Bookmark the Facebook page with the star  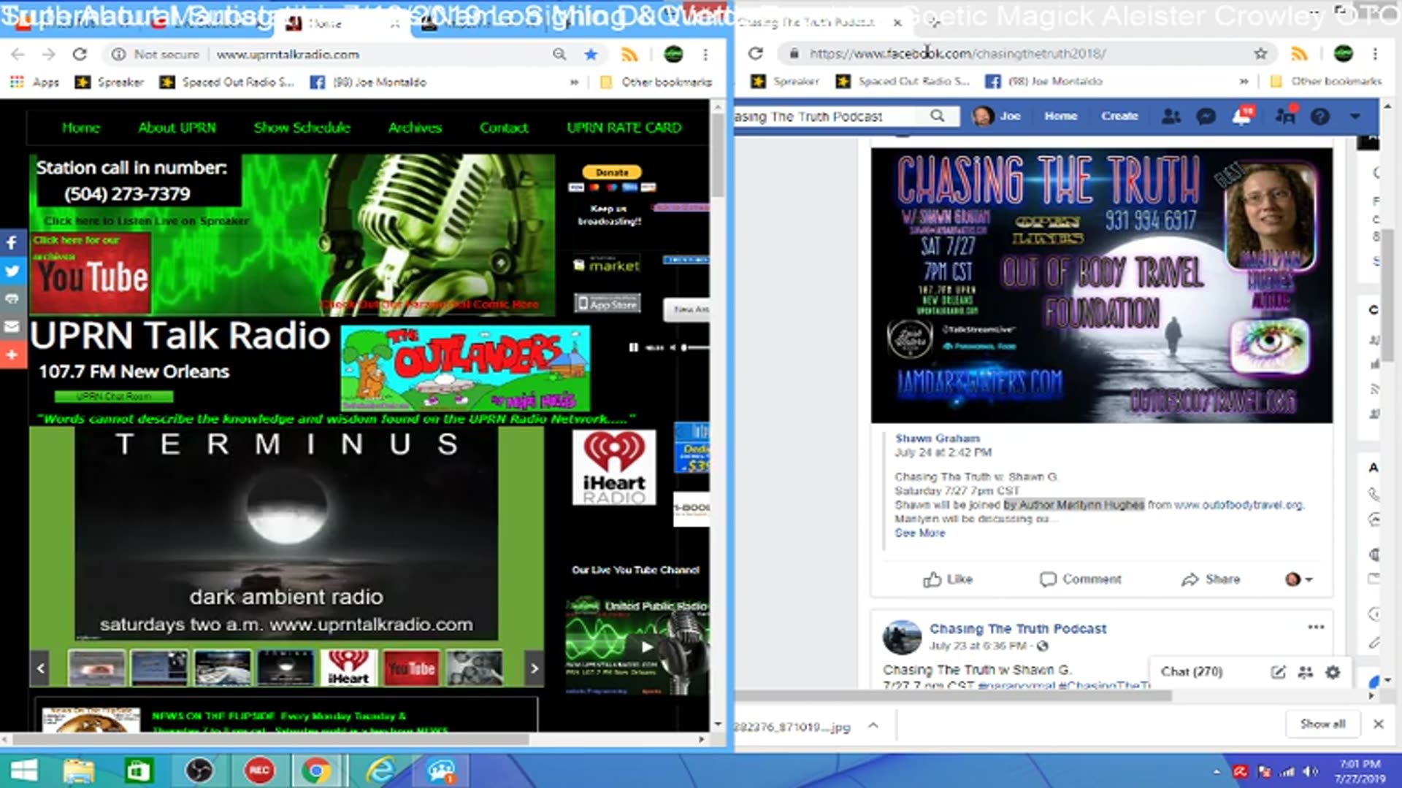click(1260, 53)
